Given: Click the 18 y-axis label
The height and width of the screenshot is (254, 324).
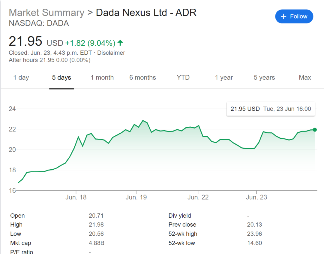Looking at the screenshot, I should point(12,170).
